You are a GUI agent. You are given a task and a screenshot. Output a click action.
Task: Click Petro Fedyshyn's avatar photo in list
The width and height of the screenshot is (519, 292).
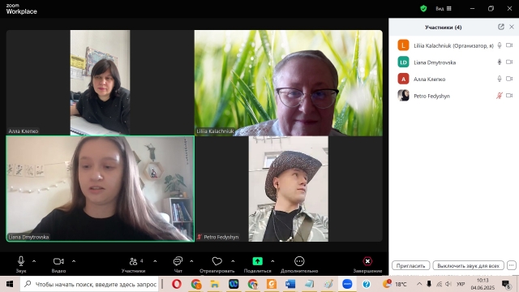pyautogui.click(x=403, y=96)
